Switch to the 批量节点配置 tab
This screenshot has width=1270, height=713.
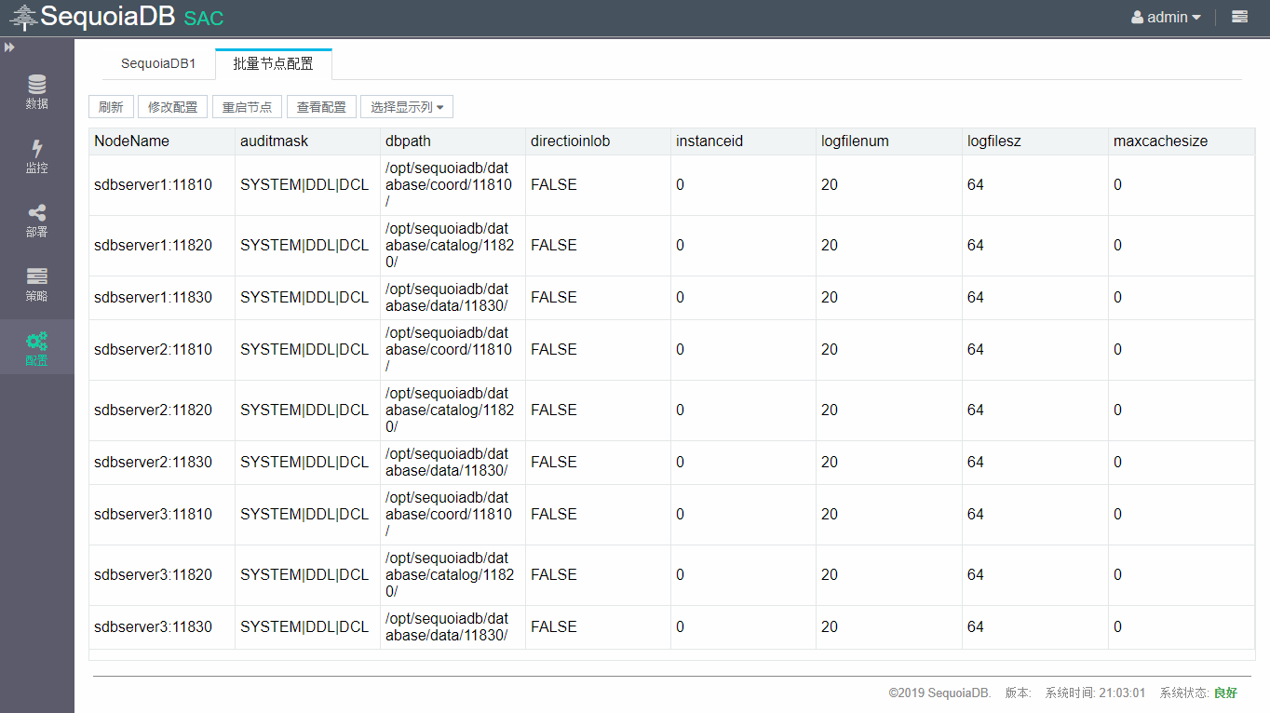273,63
